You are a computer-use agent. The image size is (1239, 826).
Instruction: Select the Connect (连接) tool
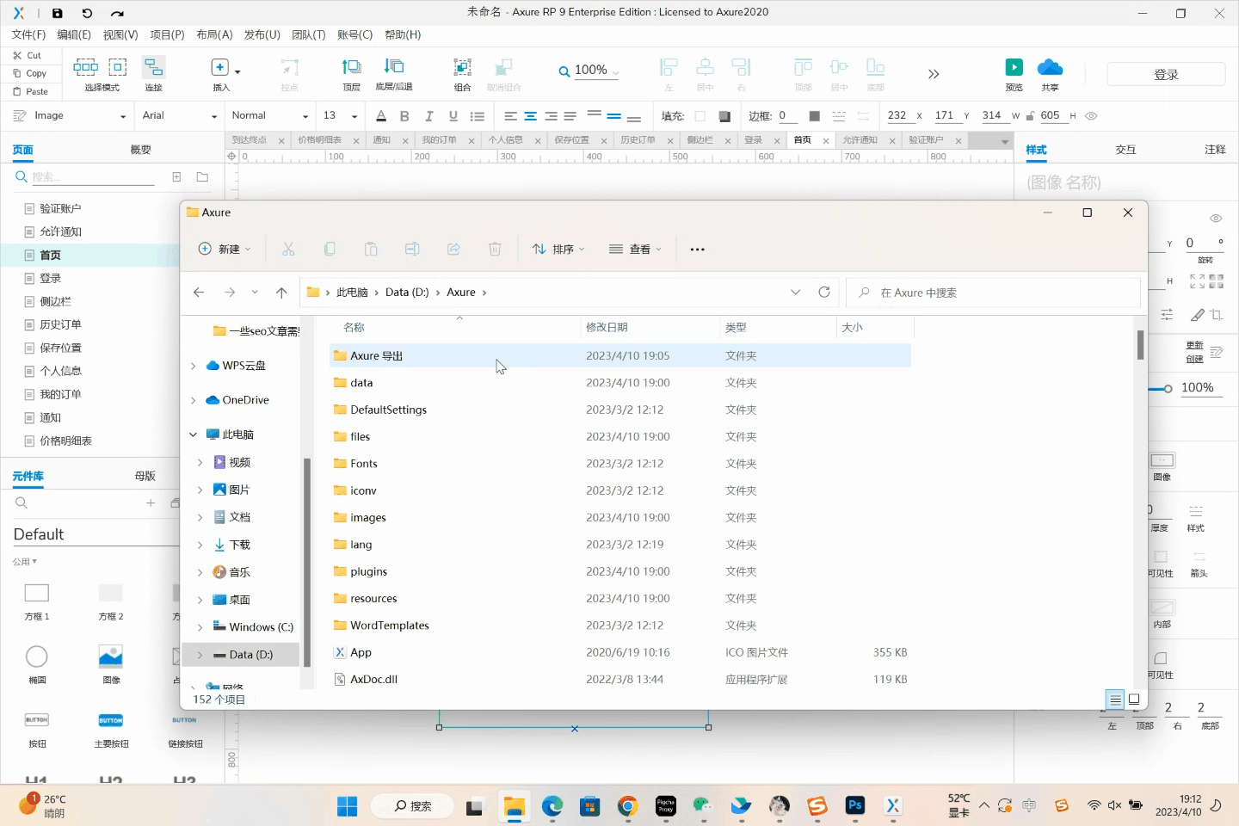coord(153,68)
